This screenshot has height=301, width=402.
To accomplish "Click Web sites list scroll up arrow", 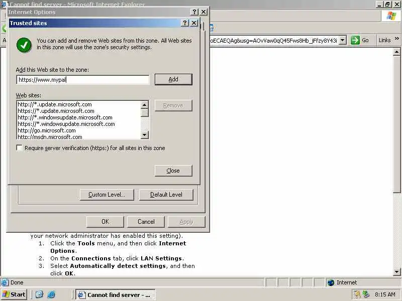I will [x=145, y=105].
